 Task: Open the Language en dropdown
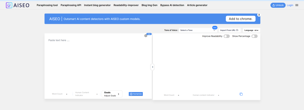click(x=251, y=30)
